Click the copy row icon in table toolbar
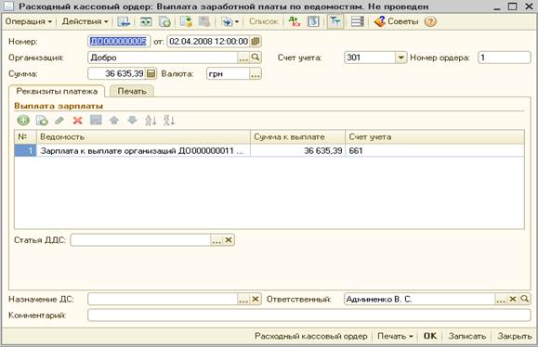The width and height of the screenshot is (538, 347). pos(42,121)
